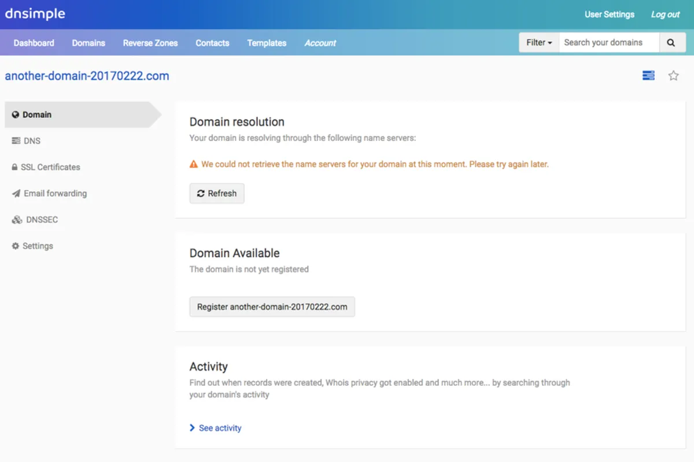The image size is (694, 462).
Task: Refresh the name servers
Action: pyautogui.click(x=217, y=193)
